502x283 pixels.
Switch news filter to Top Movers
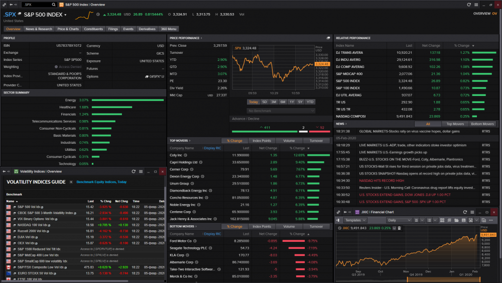(455, 124)
